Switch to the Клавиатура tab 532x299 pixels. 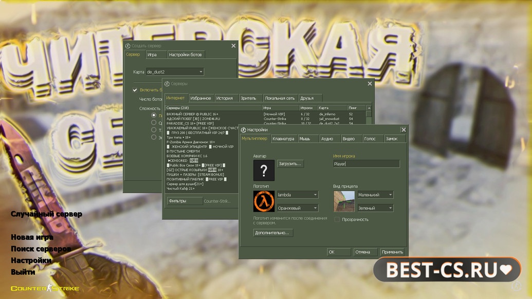[283, 139]
